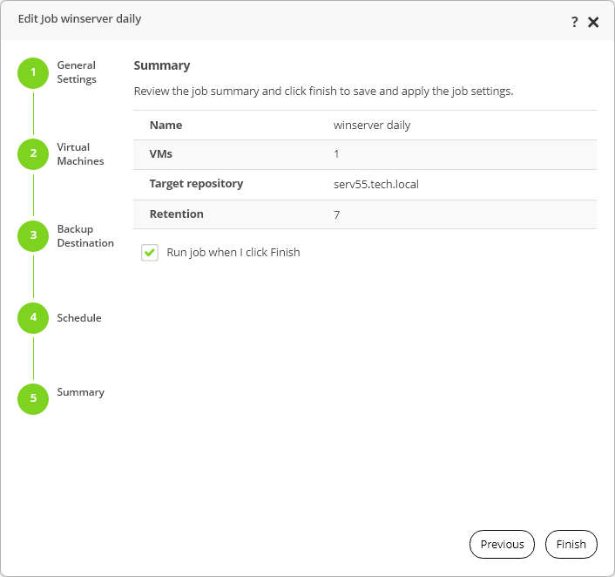Image resolution: width=615 pixels, height=577 pixels.
Task: Go to the General Settings step label
Action: pos(77,72)
